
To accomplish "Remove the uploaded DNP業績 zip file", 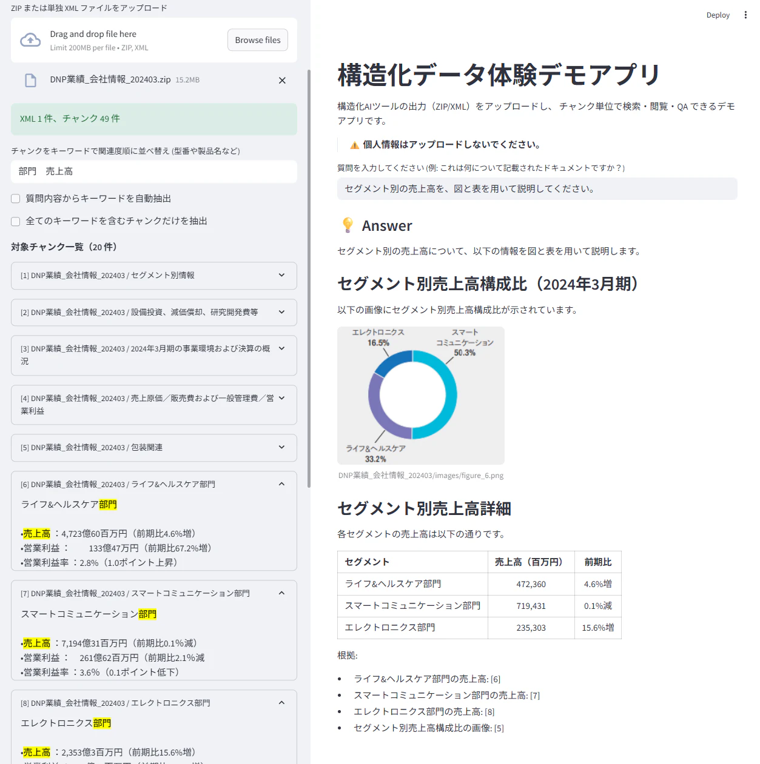I will pyautogui.click(x=282, y=80).
